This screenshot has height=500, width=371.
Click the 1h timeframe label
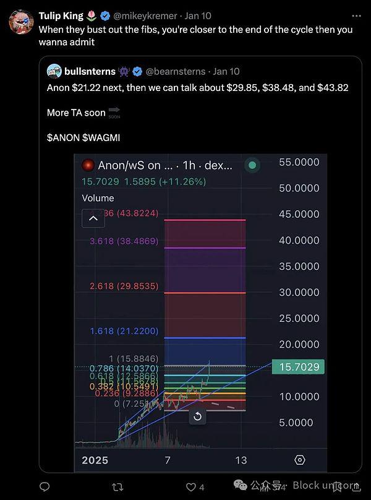click(189, 165)
